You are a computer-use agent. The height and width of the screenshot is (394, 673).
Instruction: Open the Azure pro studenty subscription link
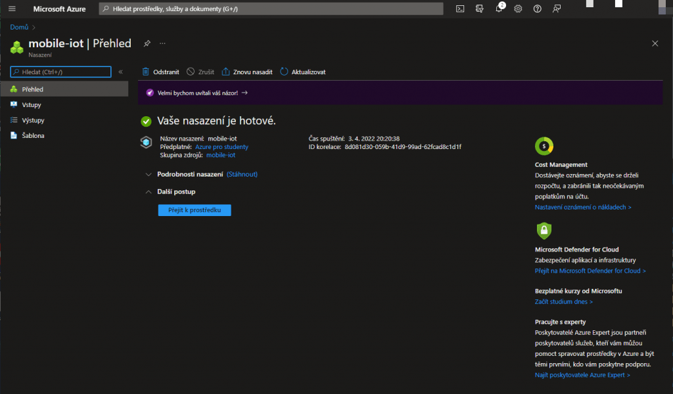[221, 147]
